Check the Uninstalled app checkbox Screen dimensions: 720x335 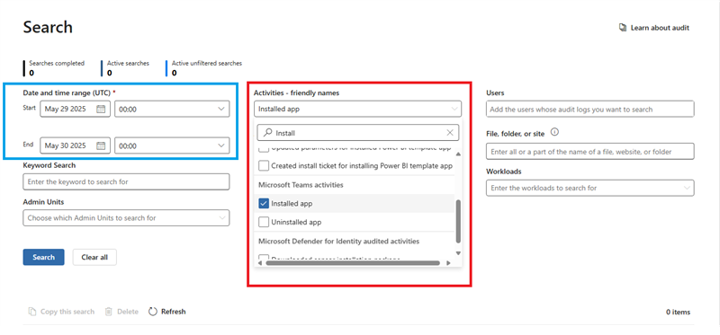[264, 222]
